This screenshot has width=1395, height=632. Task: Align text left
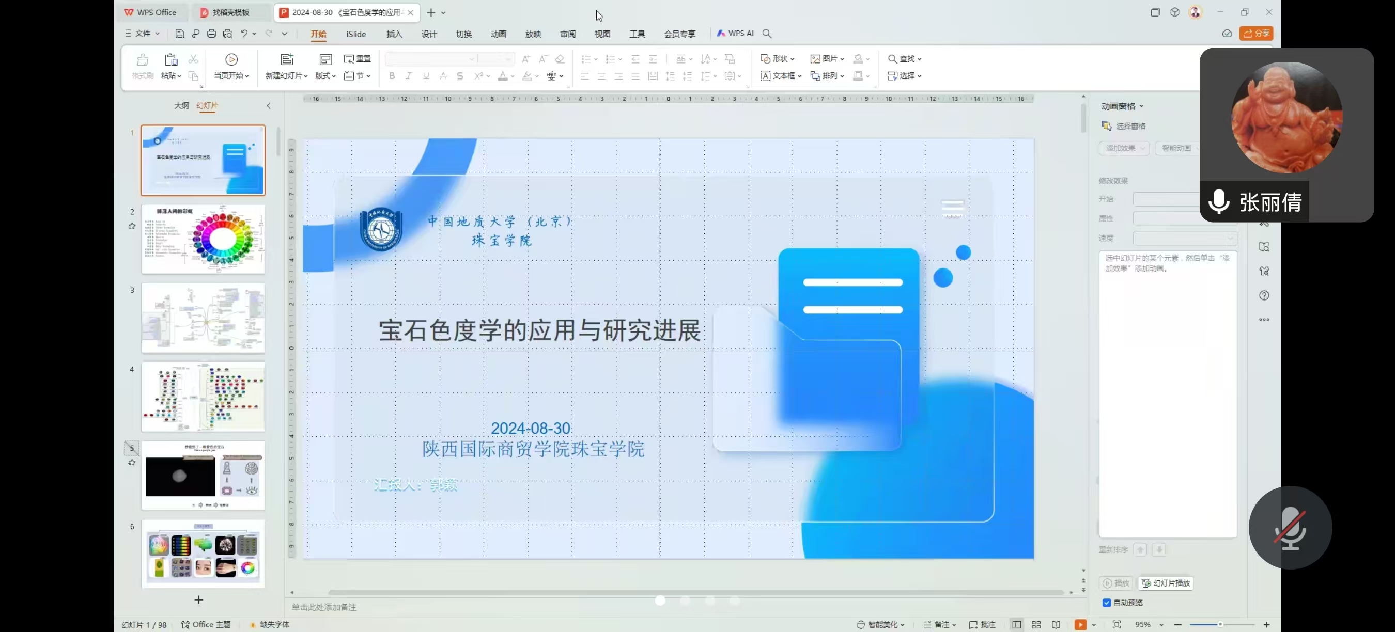pos(585,76)
